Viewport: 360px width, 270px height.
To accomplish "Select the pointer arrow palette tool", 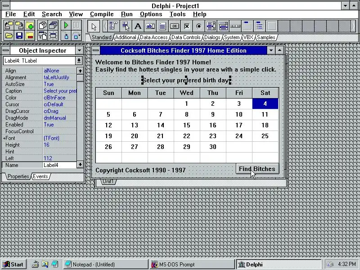I will point(94,27).
